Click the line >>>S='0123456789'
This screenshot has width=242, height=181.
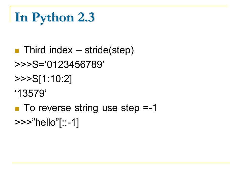pyautogui.click(x=59, y=64)
